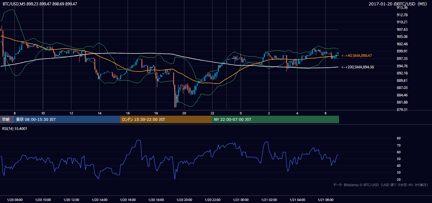Click the 902.48 price axis label

(x=402, y=44)
